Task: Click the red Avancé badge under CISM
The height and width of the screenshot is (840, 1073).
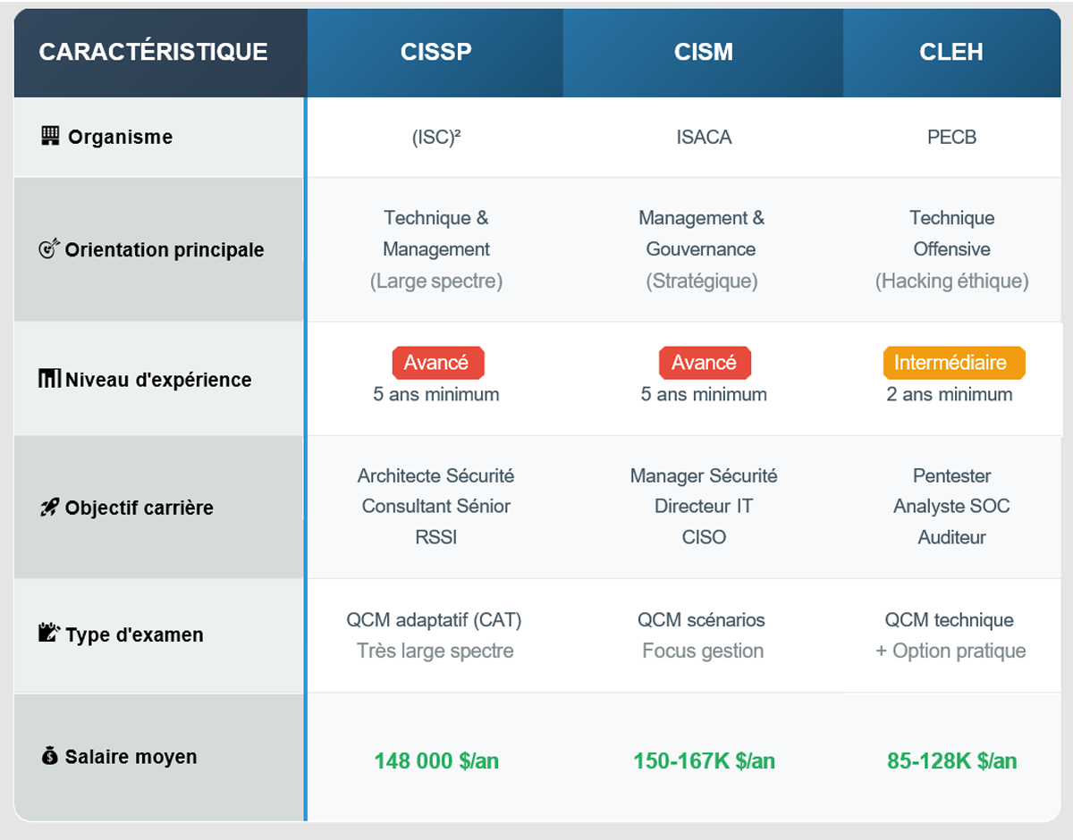Action: coord(704,363)
